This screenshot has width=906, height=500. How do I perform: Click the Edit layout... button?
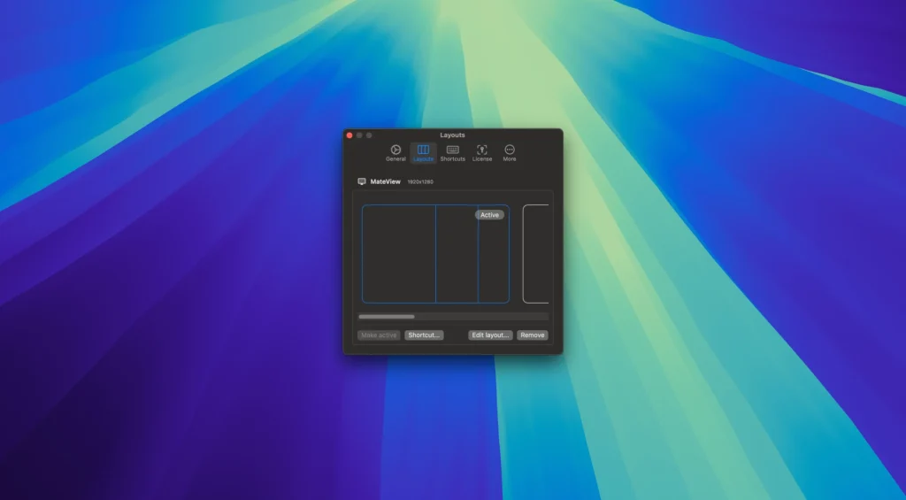(x=490, y=335)
